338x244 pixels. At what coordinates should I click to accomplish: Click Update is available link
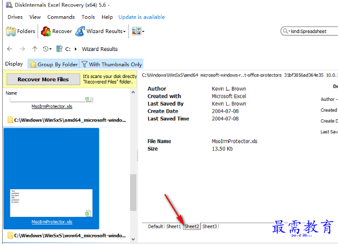[x=142, y=17]
